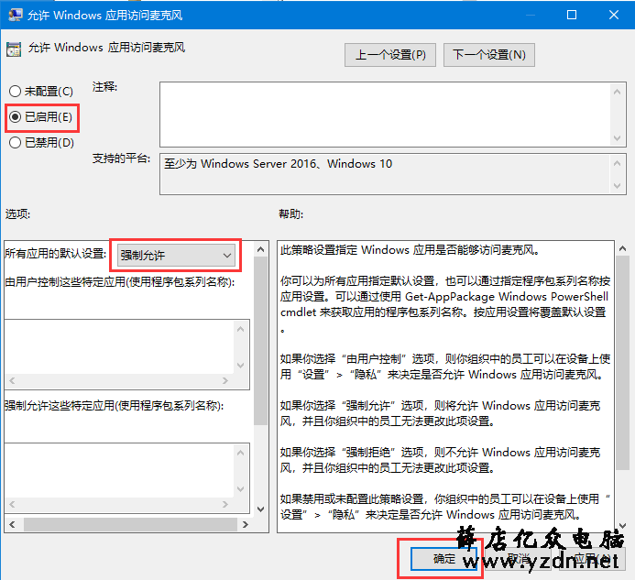Click the help panel vertical scrollbar thumb
Image resolution: width=635 pixels, height=580 pixels.
pyautogui.click(x=622, y=363)
